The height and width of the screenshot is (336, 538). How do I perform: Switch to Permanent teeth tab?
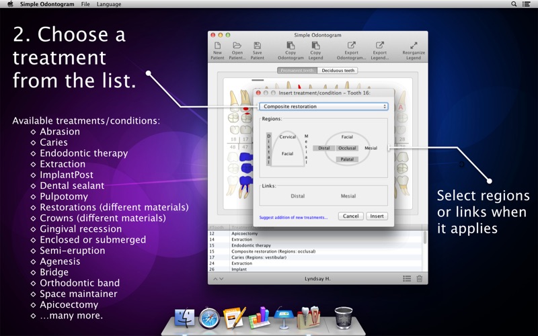click(297, 71)
